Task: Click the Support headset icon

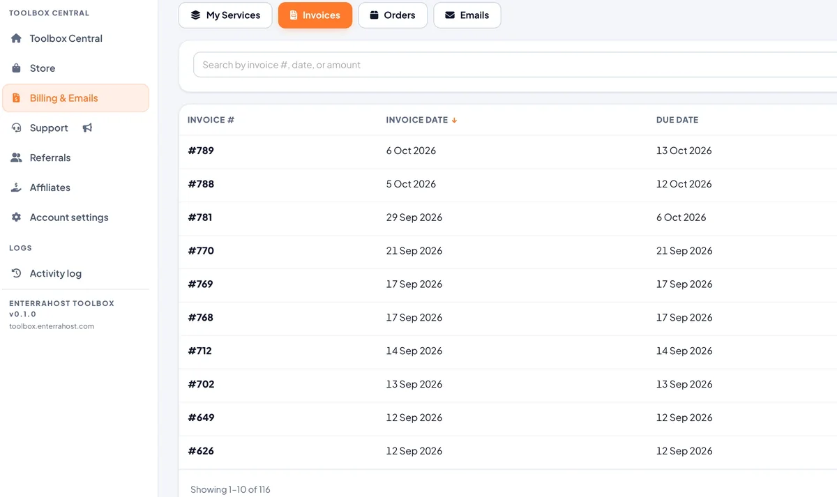Action: [16, 128]
